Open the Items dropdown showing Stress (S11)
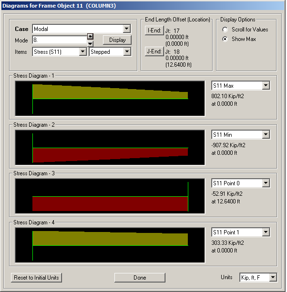The image size is (287, 292). click(60, 52)
